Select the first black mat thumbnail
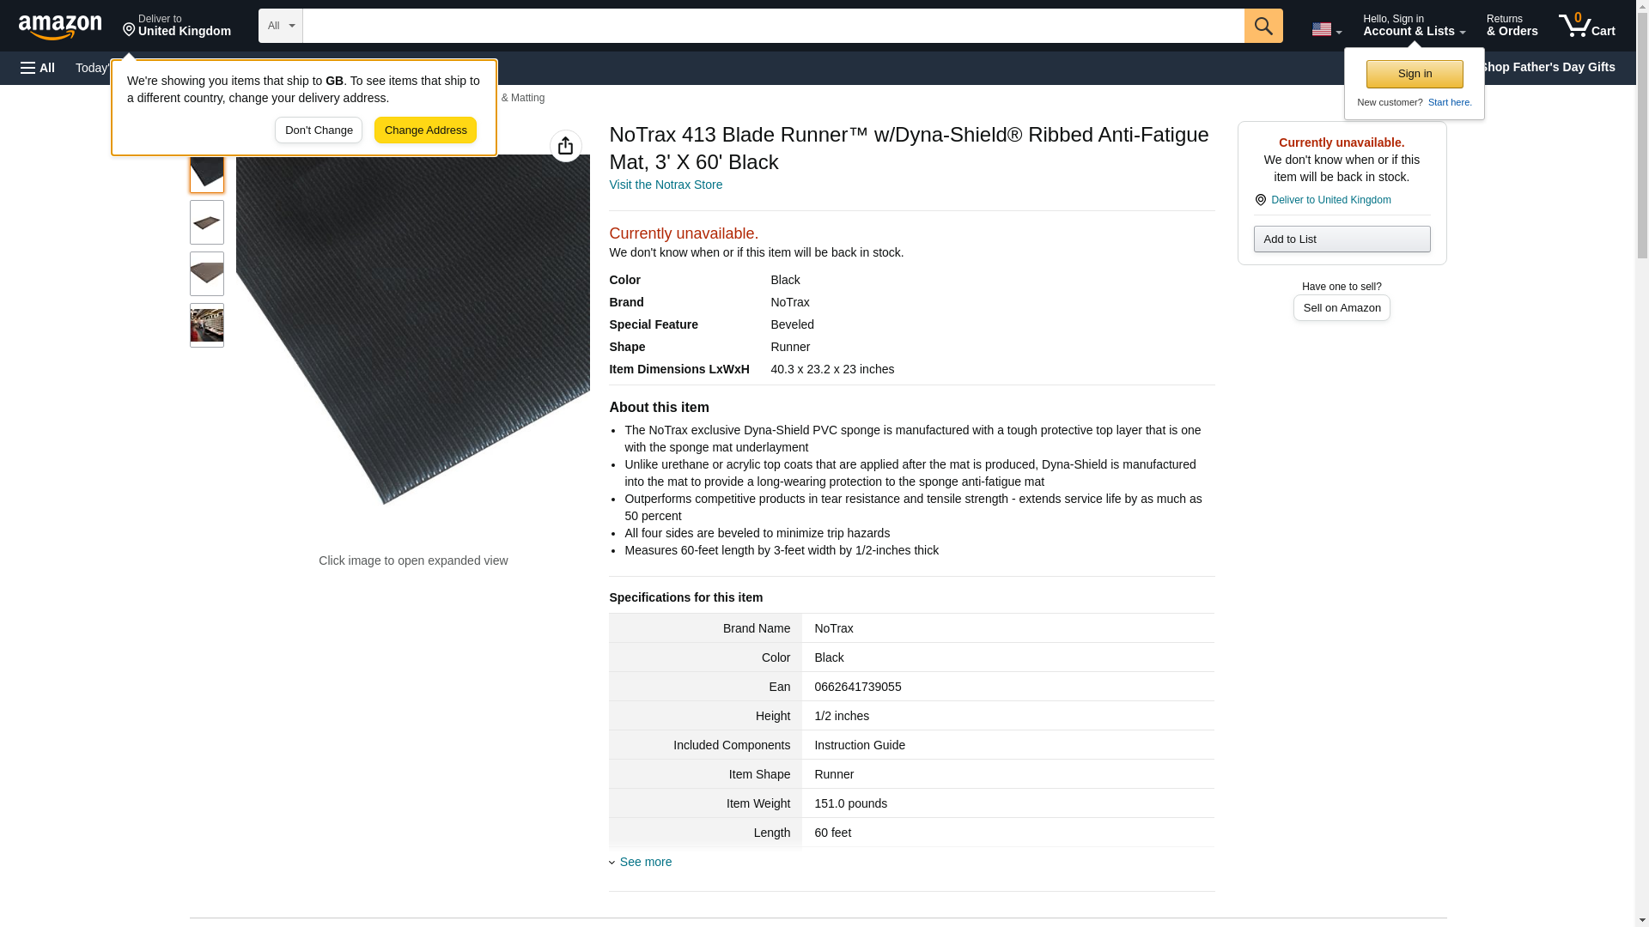Image resolution: width=1649 pixels, height=927 pixels. pos(206,171)
